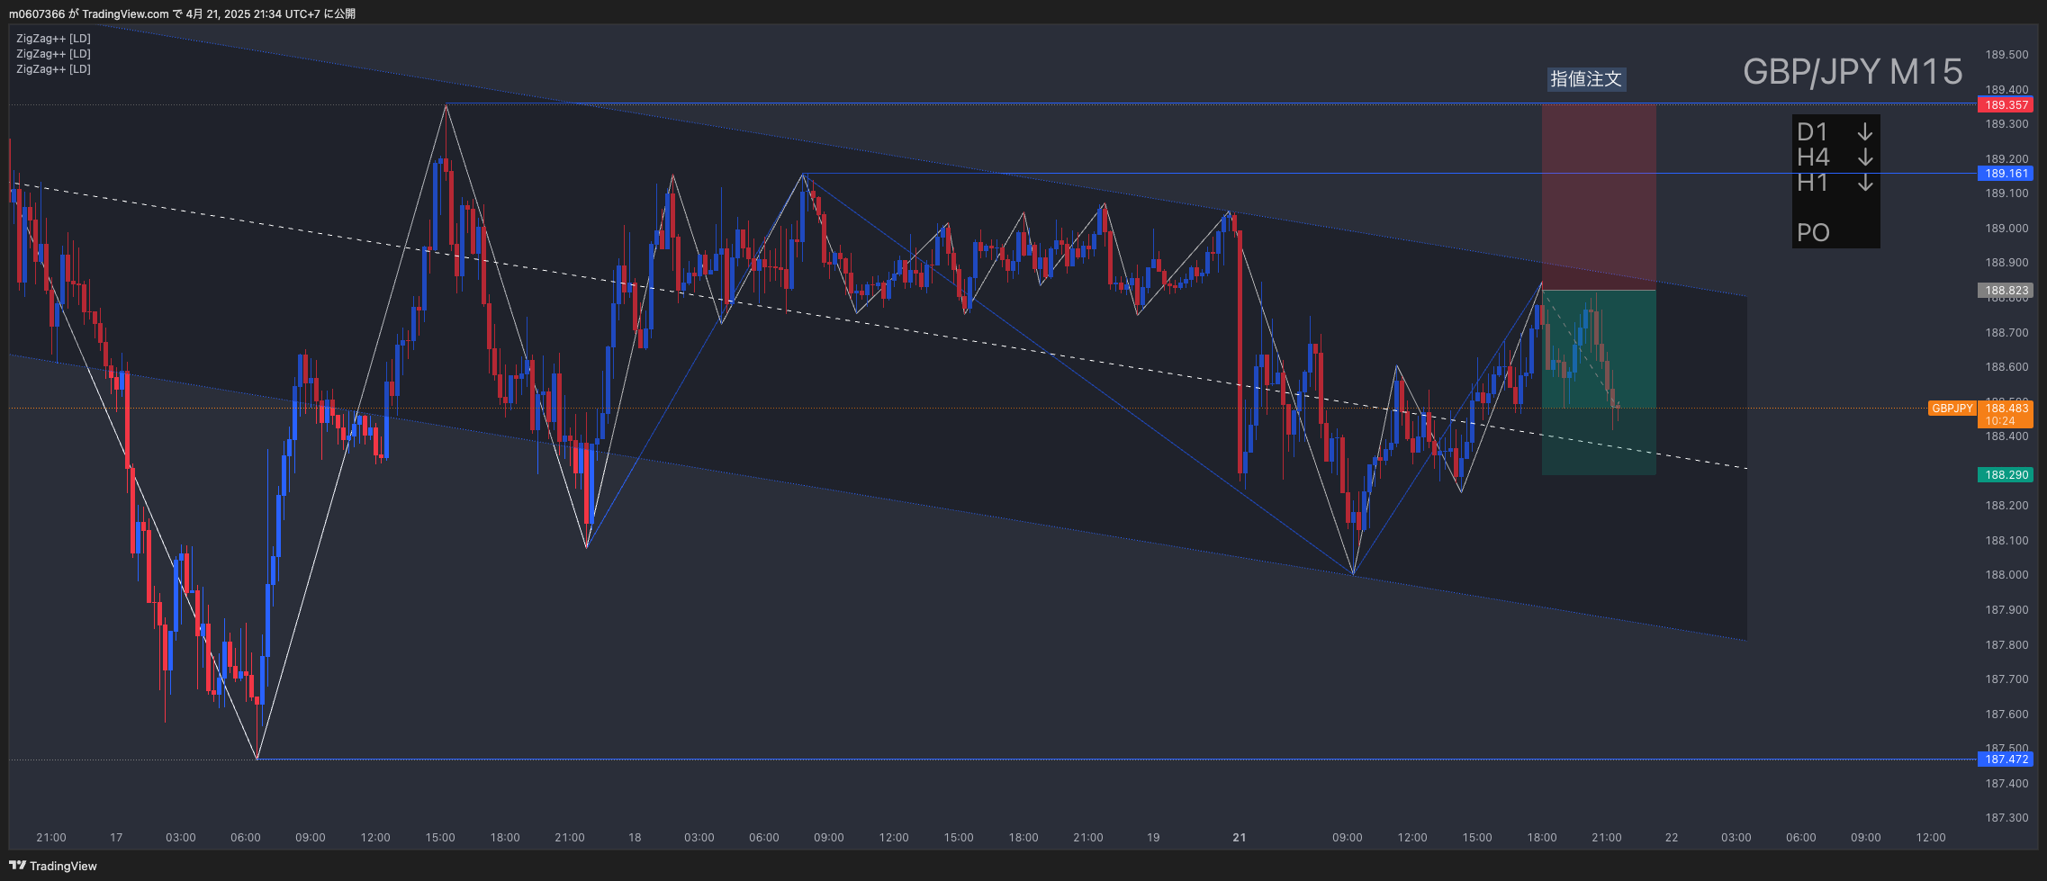Click the orange GBPJPY symbol tag
This screenshot has width=2047, height=881.
click(x=1952, y=409)
